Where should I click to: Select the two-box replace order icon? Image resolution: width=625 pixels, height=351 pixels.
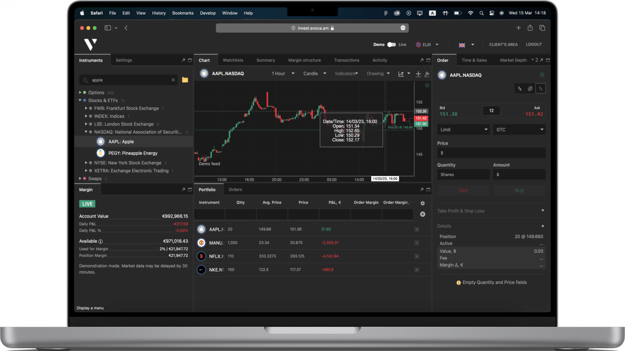pyautogui.click(x=530, y=88)
